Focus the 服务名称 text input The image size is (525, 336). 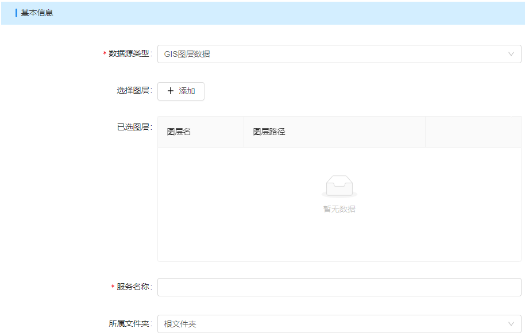339,287
